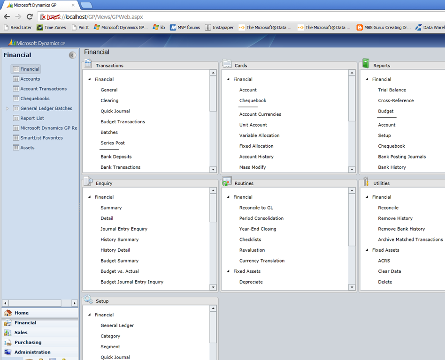Click the Sales chart icon in navigation
This screenshot has height=360, width=445.
[8, 332]
